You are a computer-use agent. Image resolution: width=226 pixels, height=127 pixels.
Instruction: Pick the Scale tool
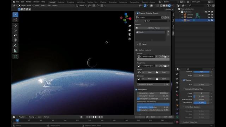point(15,35)
